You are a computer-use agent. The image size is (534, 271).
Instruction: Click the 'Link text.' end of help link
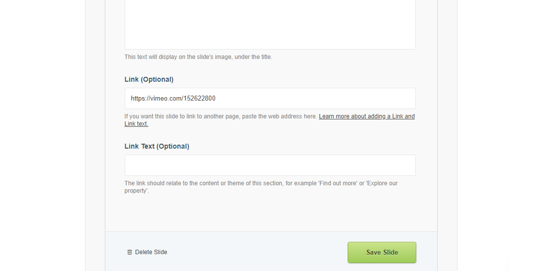click(136, 124)
